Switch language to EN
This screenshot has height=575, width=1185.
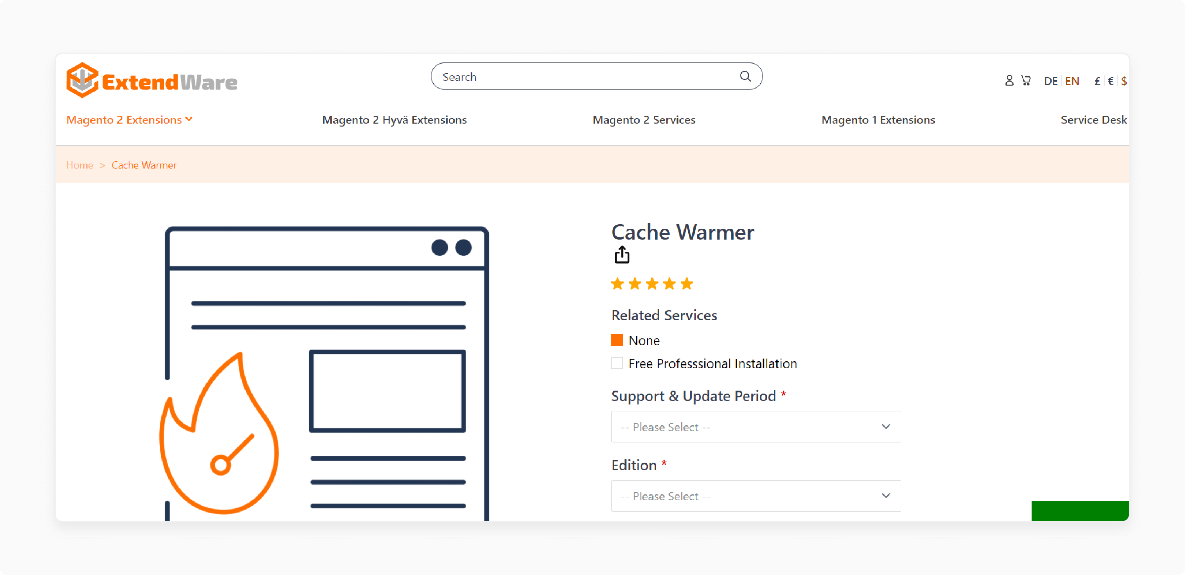point(1072,81)
